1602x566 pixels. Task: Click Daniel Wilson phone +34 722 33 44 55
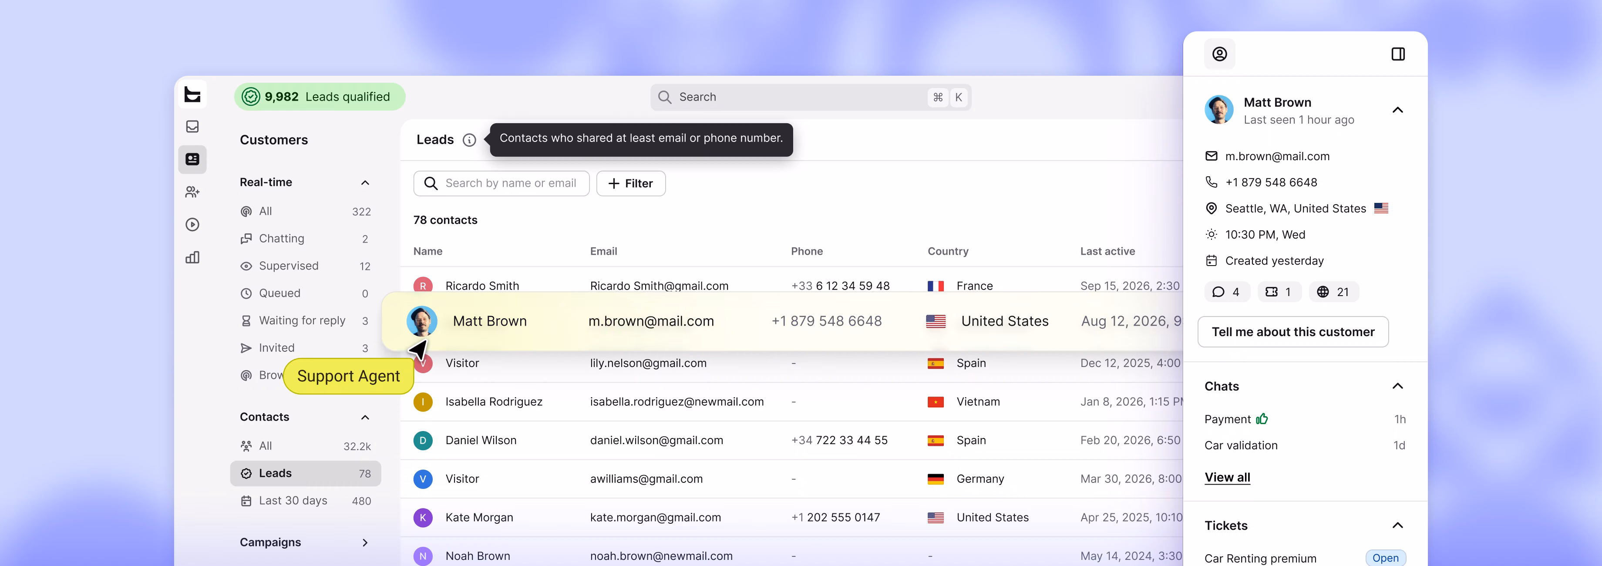coord(839,440)
